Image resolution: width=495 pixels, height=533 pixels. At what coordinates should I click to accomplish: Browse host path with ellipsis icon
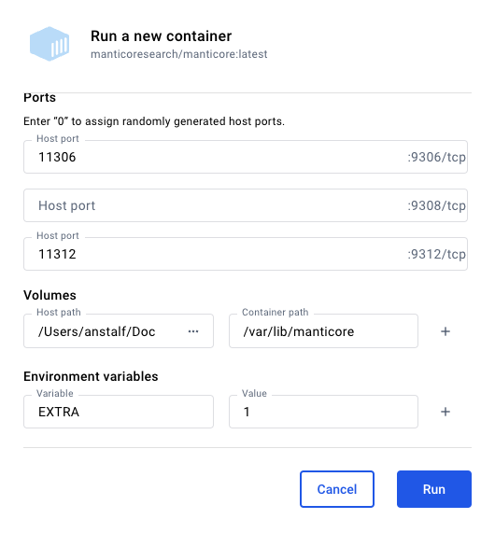point(193,331)
